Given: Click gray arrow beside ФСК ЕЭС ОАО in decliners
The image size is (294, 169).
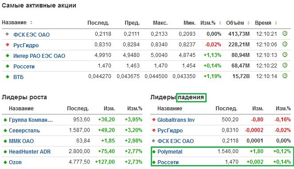Looking at the screenshot, I should point(154,141).
